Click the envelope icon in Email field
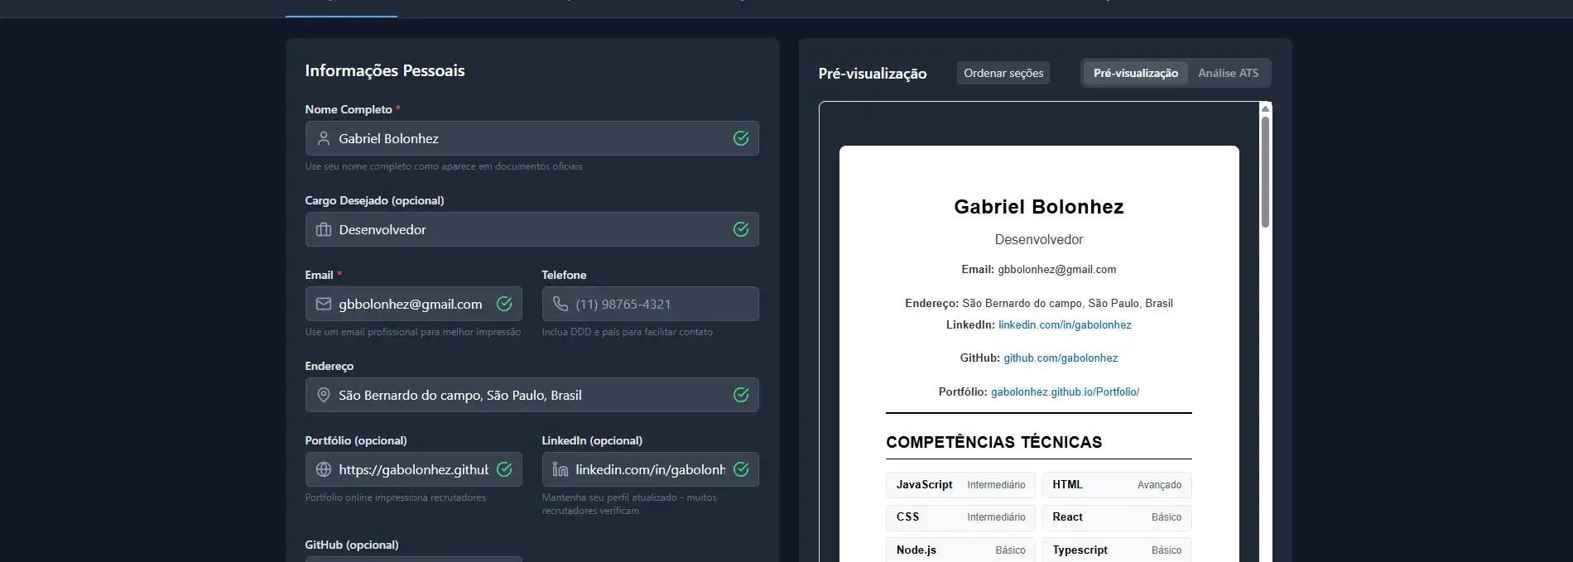Screen dimensions: 1573x562 pos(324,304)
